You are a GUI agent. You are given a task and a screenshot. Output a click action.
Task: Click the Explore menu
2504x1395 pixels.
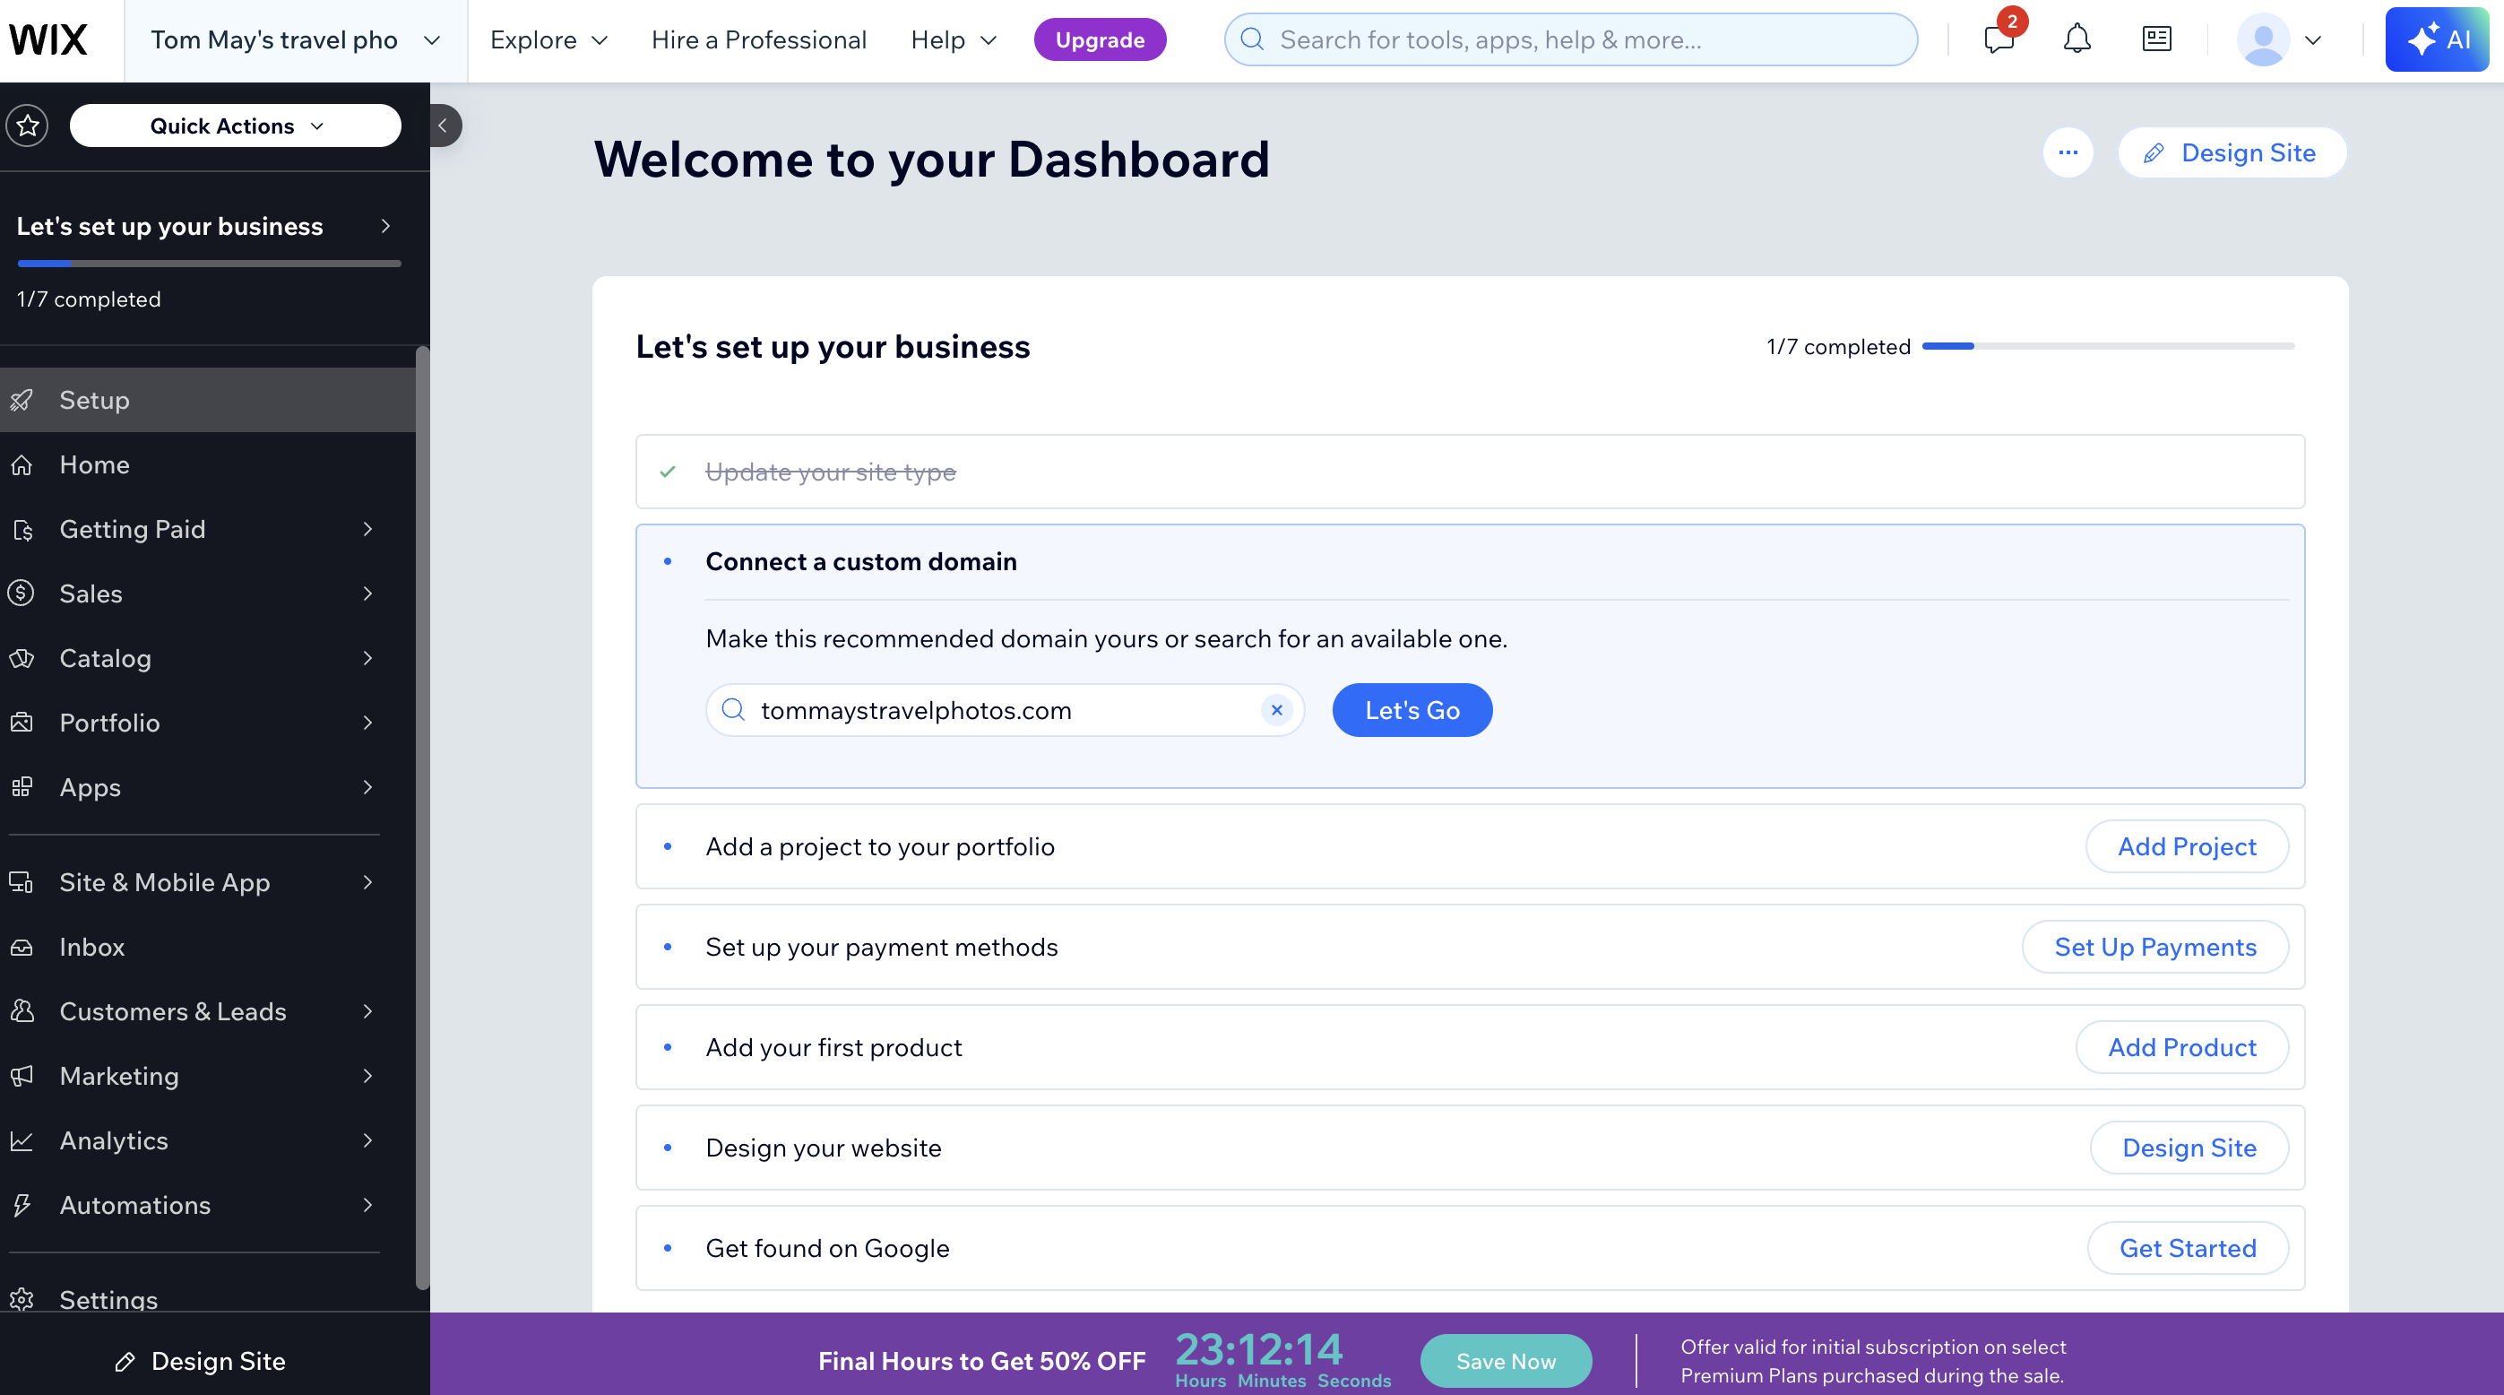(x=548, y=39)
